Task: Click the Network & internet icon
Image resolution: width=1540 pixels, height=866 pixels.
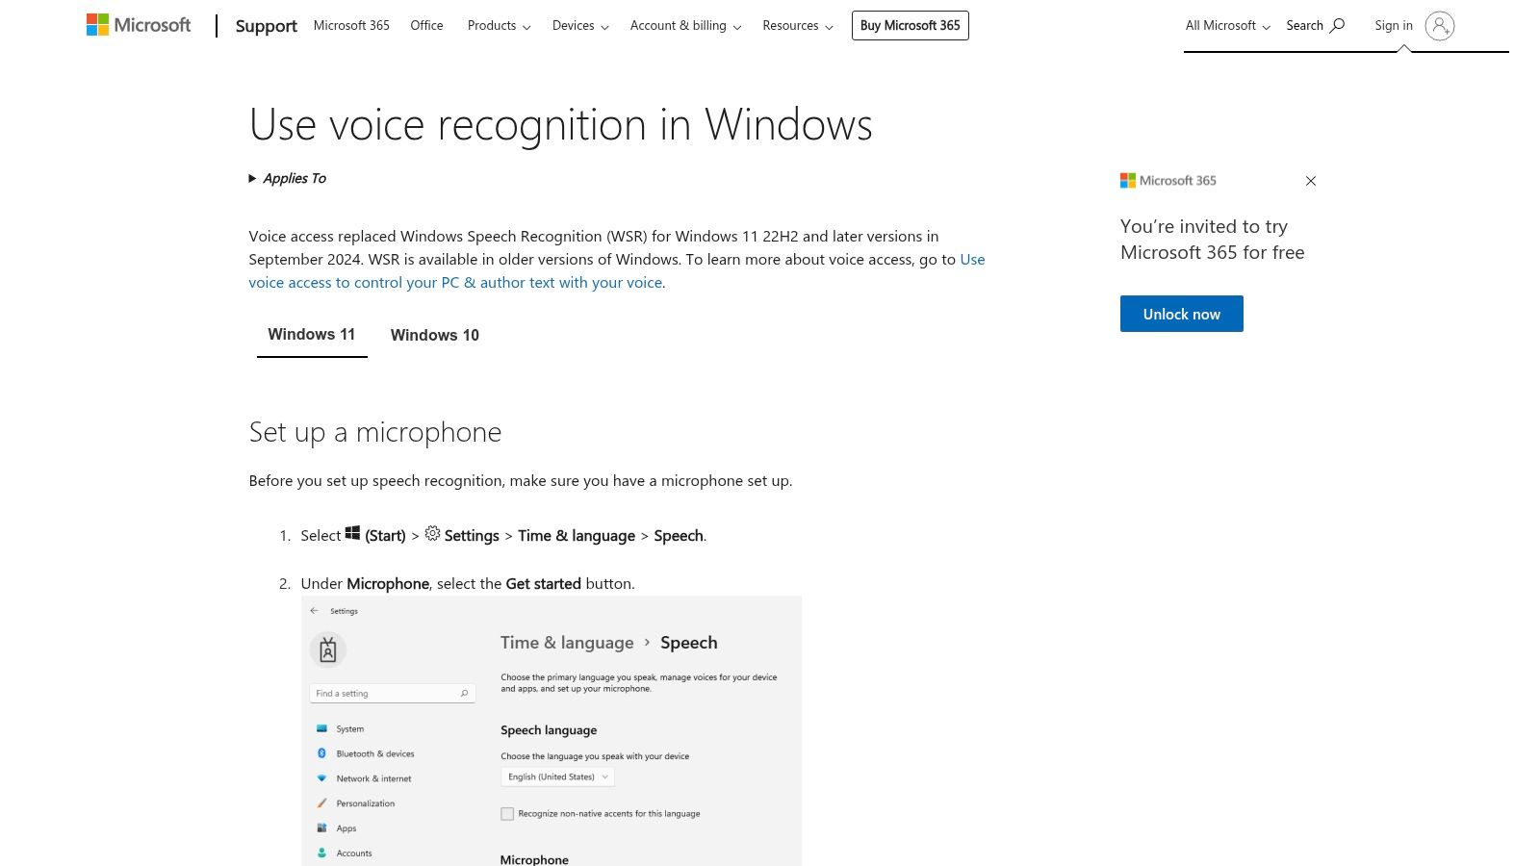Action: click(x=321, y=778)
